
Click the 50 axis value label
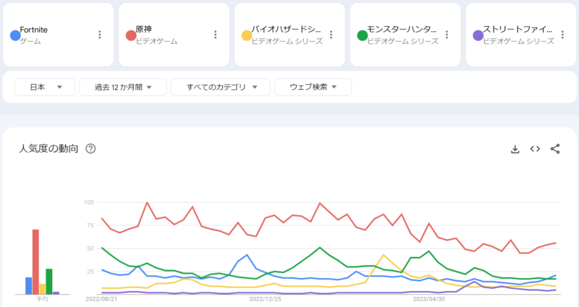(x=90, y=248)
